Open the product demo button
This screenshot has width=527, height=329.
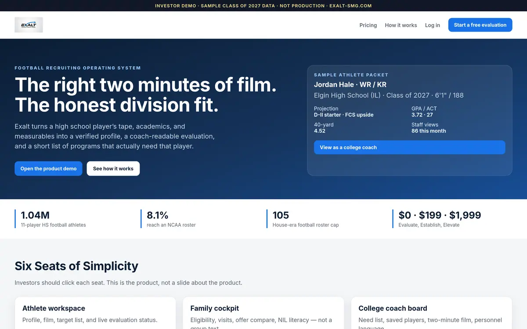[48, 168]
